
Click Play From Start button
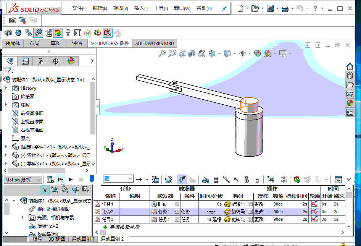click(x=61, y=180)
